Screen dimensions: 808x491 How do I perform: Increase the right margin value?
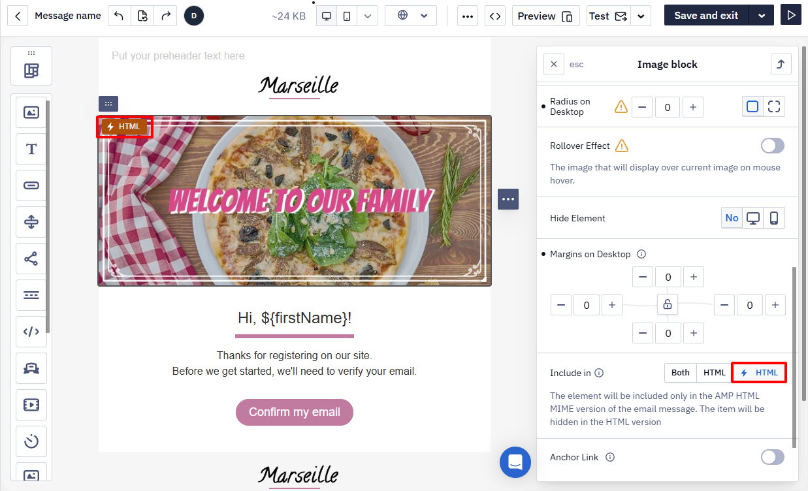point(775,305)
